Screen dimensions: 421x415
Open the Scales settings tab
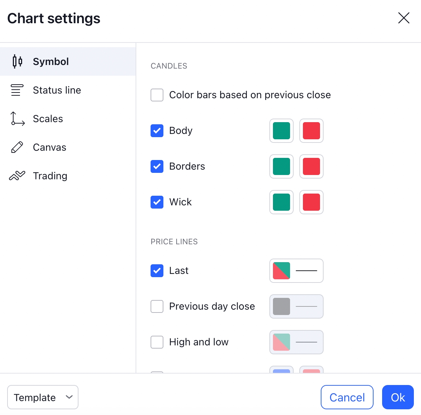[x=48, y=119]
